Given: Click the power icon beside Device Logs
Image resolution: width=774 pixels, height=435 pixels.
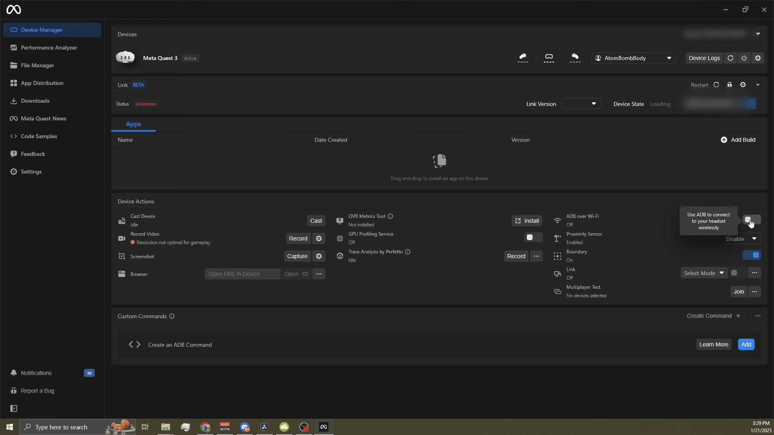Looking at the screenshot, I should point(744,58).
